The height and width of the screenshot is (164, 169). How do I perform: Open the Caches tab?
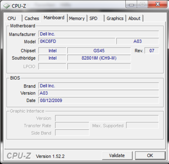point(32,18)
